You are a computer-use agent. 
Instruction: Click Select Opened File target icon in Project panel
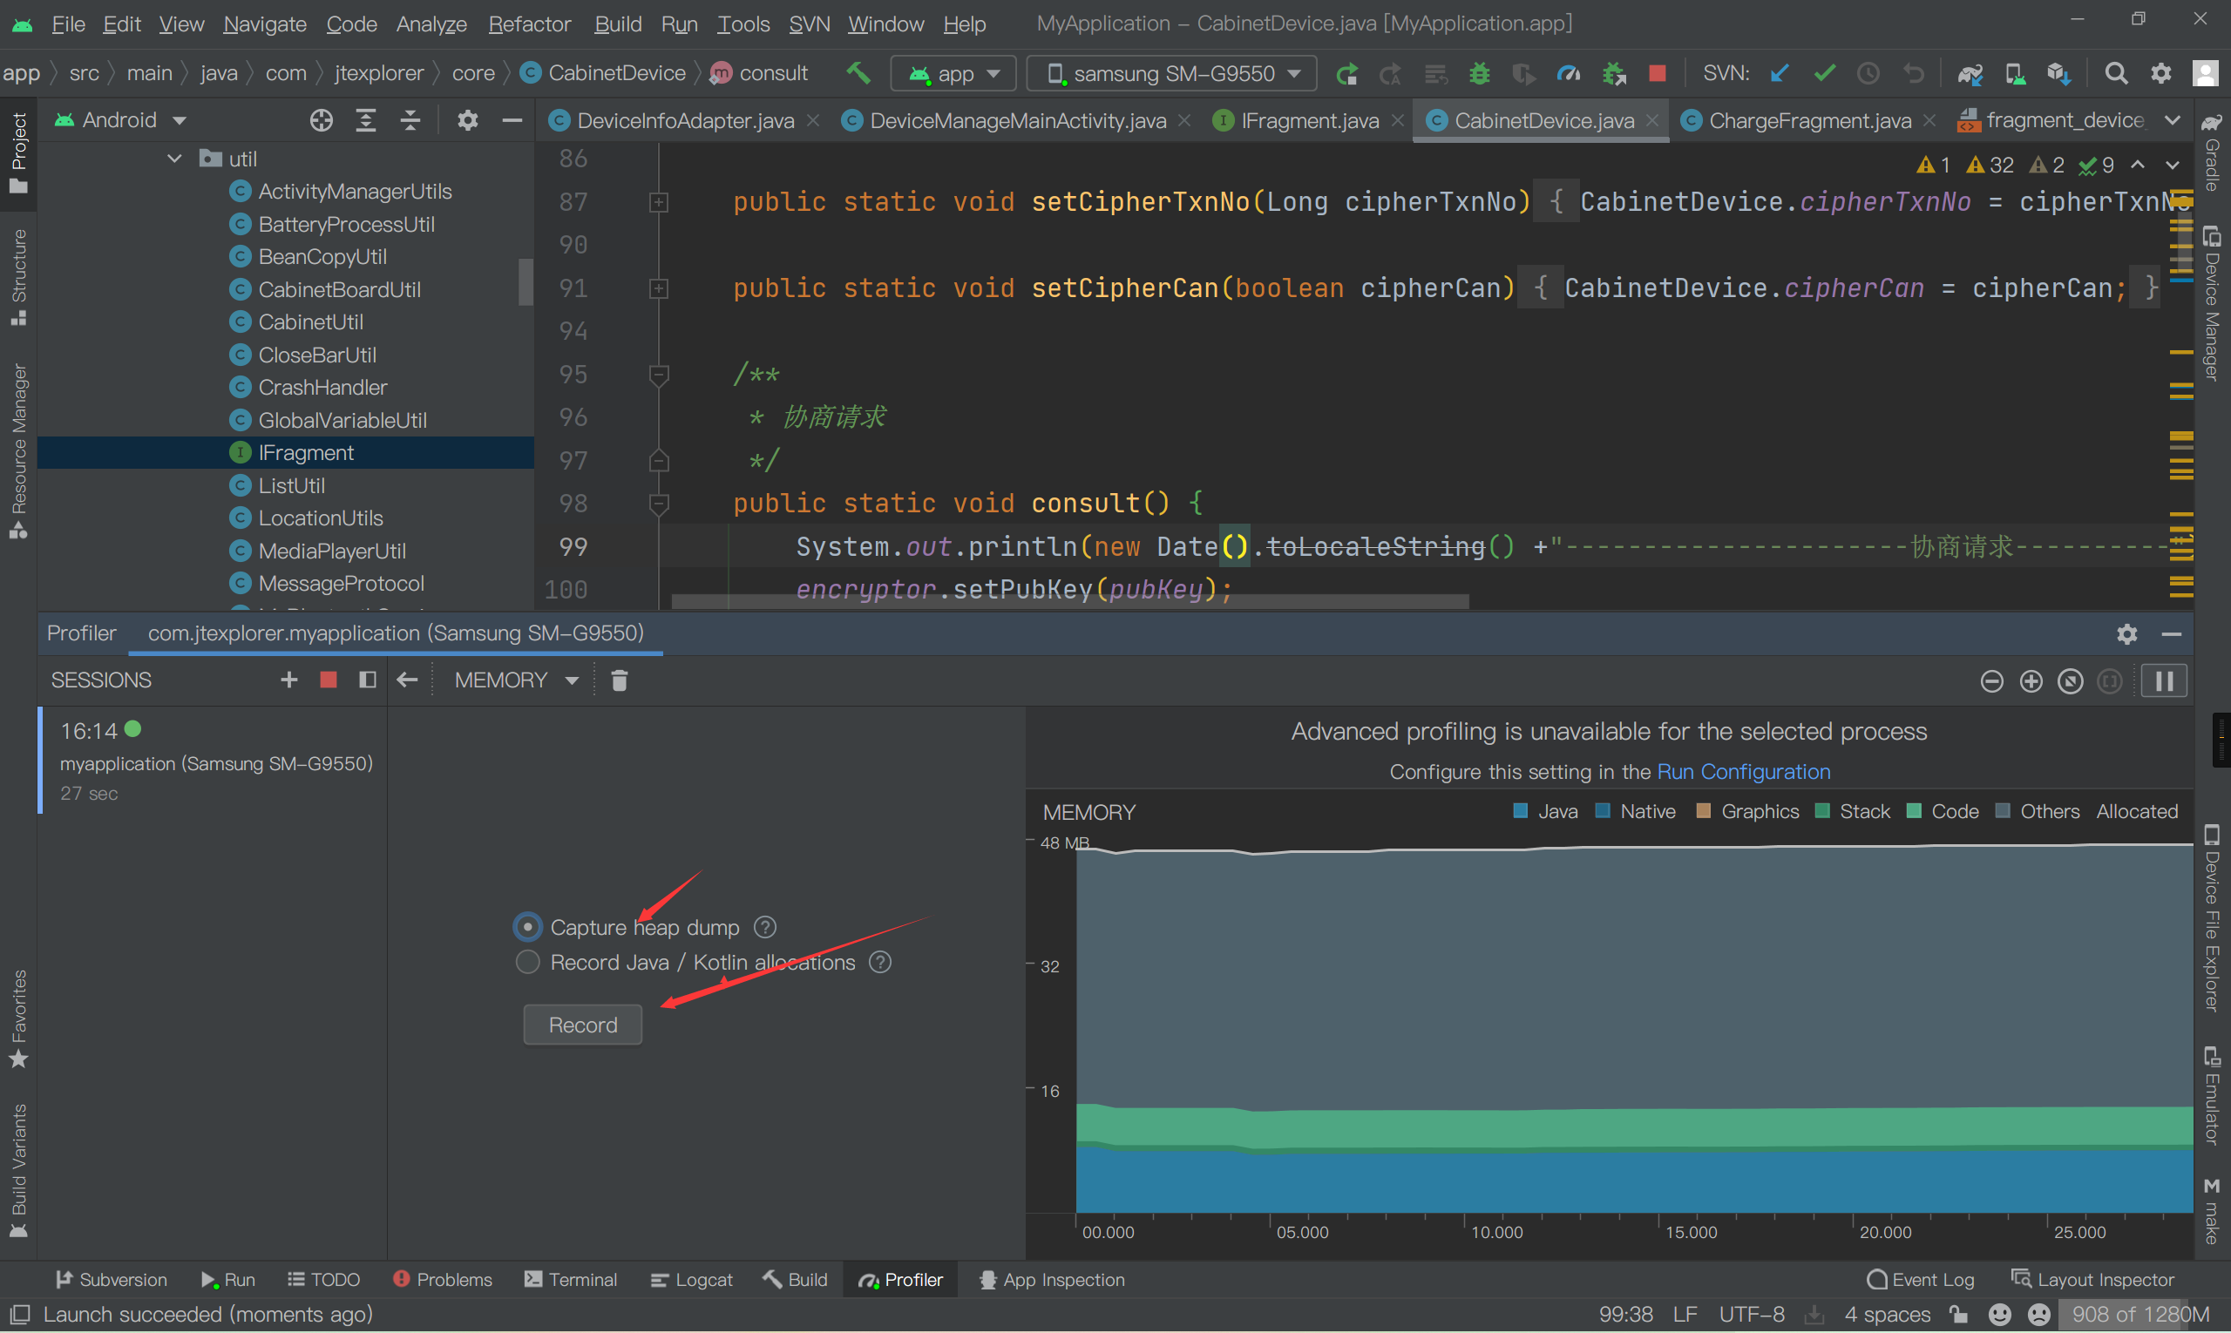[x=321, y=120]
